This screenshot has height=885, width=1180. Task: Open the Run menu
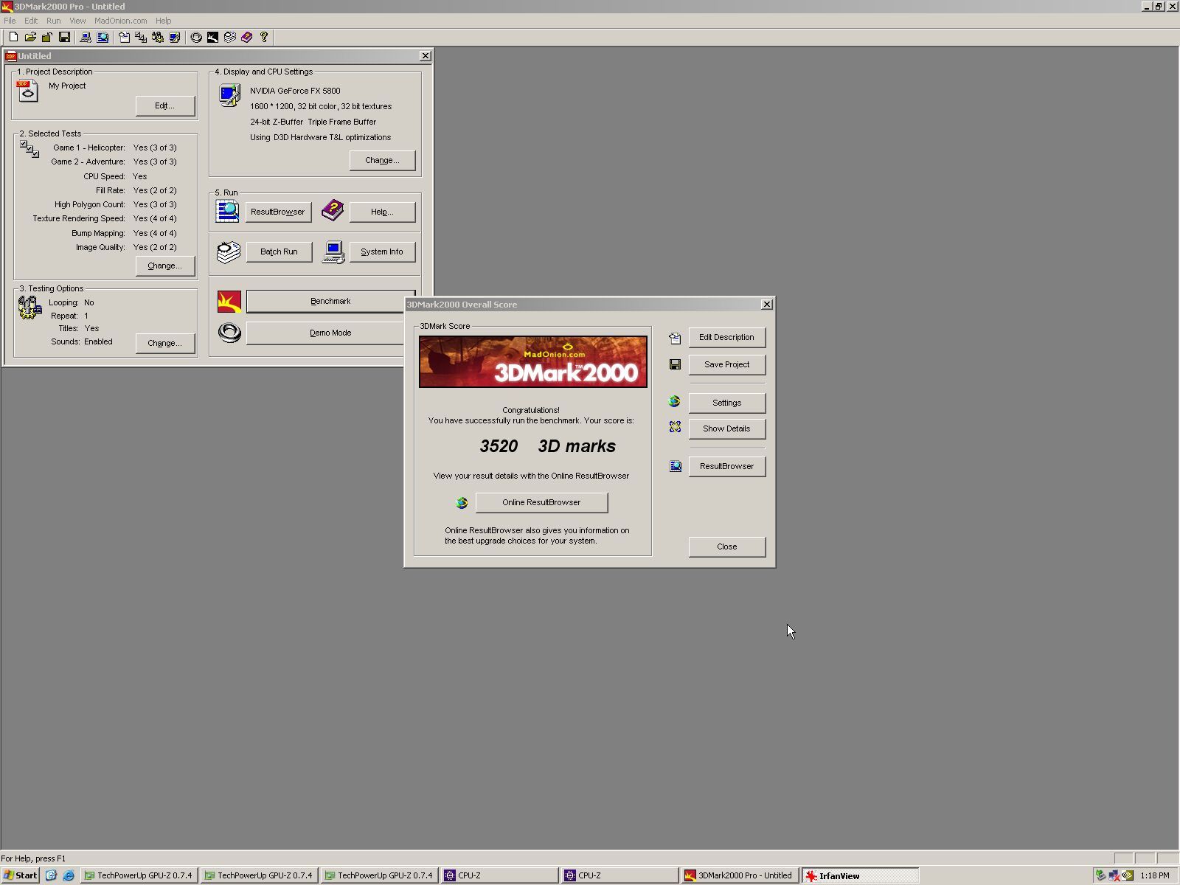point(53,21)
